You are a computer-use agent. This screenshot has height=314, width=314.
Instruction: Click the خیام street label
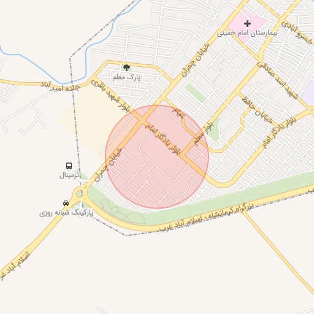click(x=178, y=113)
